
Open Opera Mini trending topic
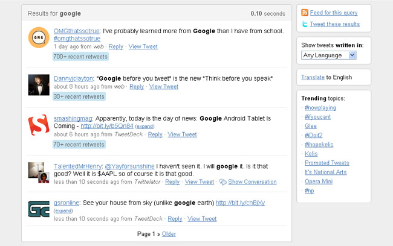pyautogui.click(x=319, y=181)
